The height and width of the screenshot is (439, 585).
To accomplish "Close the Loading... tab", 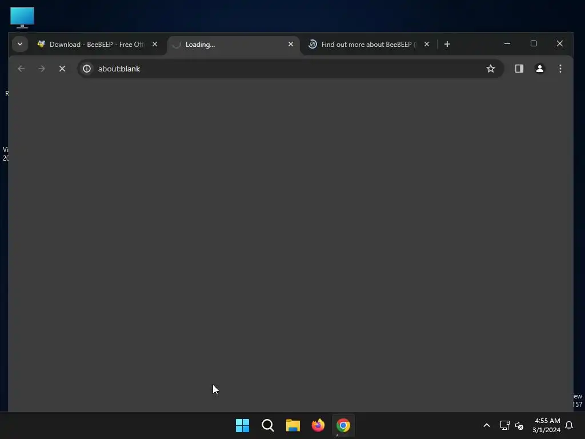I will click(x=291, y=44).
